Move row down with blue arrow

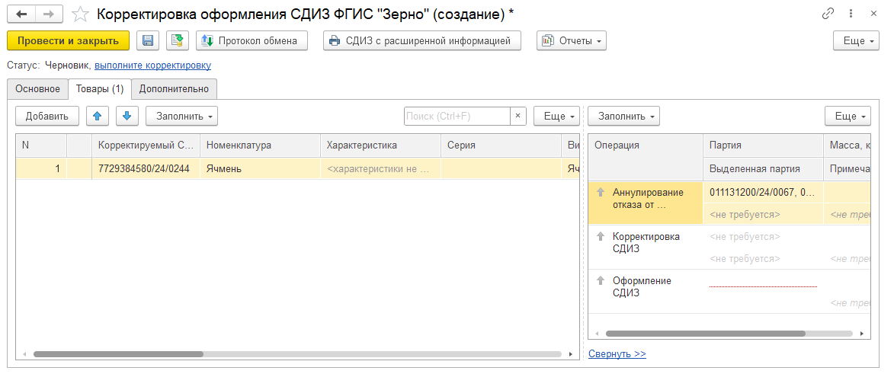[x=127, y=116]
